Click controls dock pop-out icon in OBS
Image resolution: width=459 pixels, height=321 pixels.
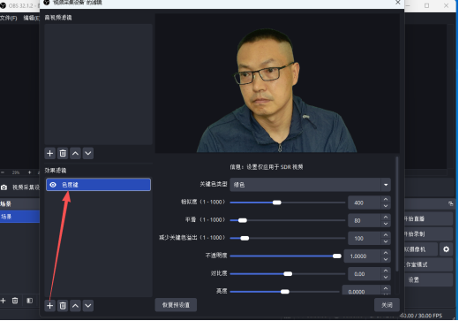tap(450, 203)
